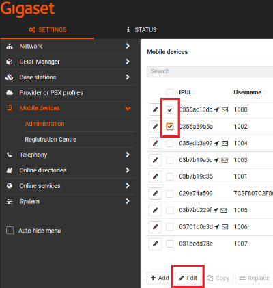
Task: Click into the Search field
Action: [210, 71]
